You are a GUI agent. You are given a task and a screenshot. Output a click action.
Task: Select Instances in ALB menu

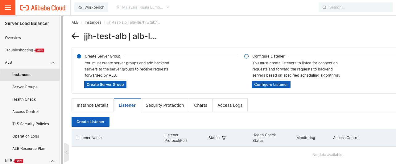tap(21, 75)
